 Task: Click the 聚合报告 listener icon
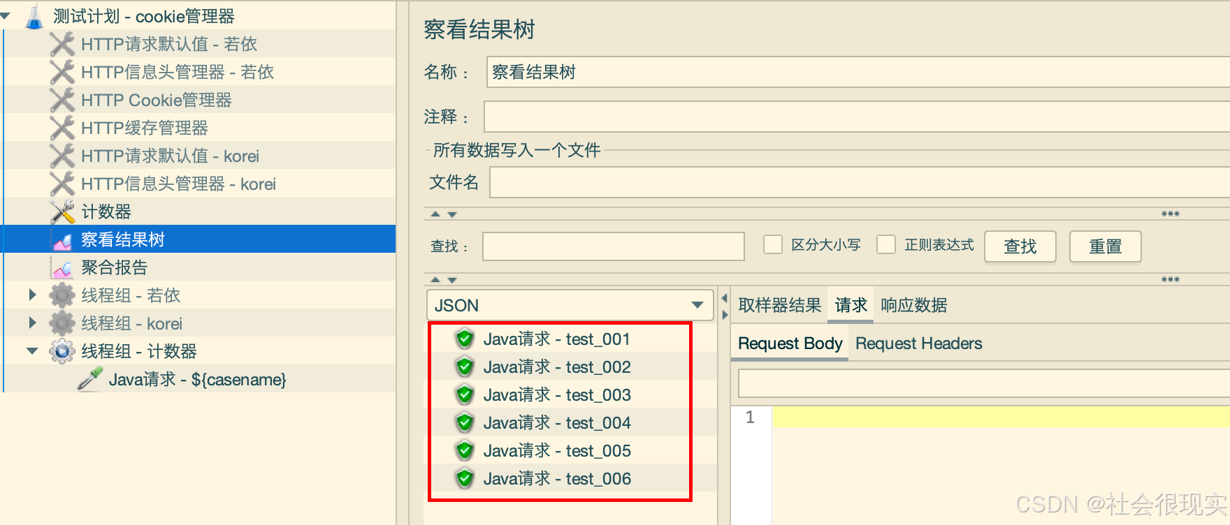pos(62,268)
